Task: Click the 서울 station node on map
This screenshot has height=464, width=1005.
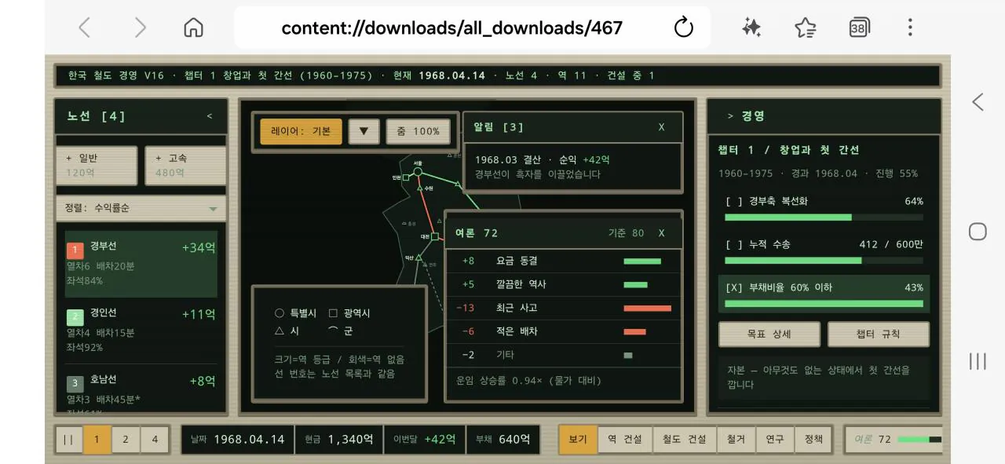Action: [418, 171]
